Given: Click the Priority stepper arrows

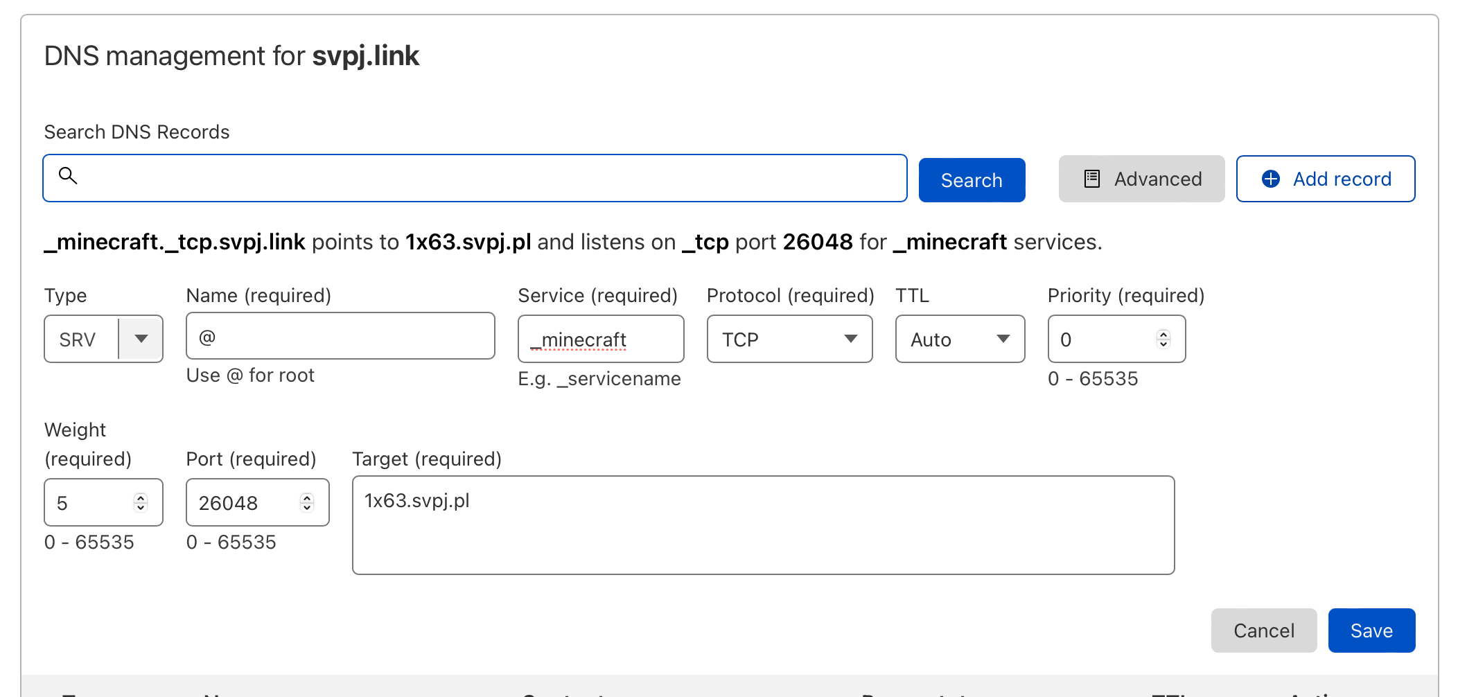Looking at the screenshot, I should tap(1163, 339).
